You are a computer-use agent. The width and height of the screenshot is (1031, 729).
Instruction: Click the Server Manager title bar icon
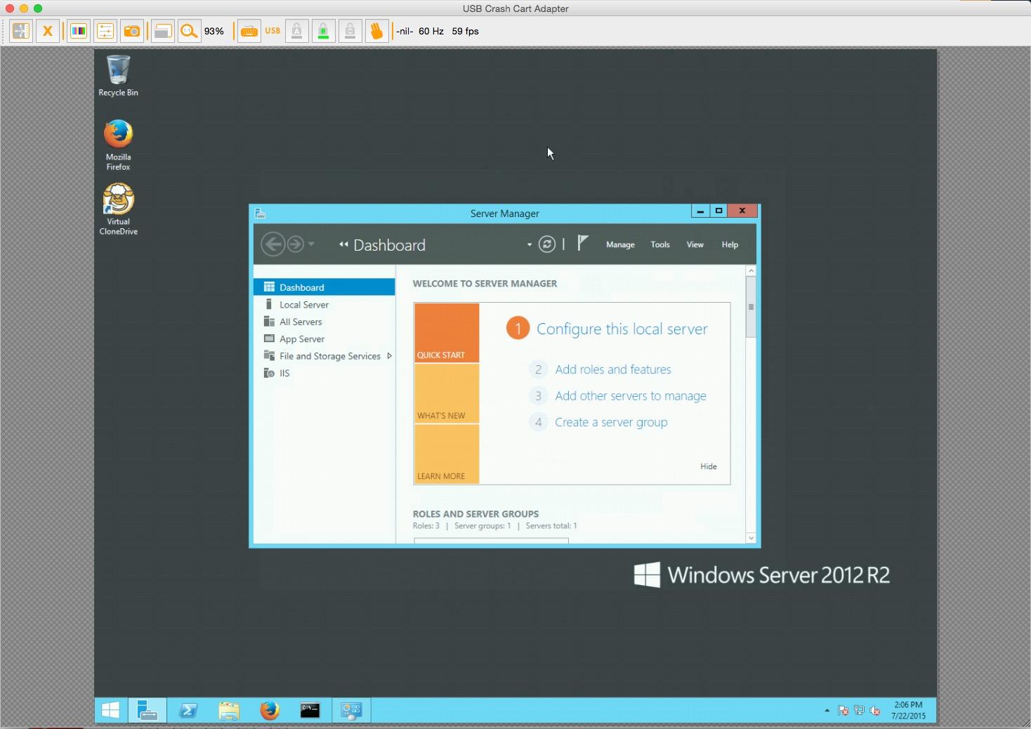tap(260, 214)
